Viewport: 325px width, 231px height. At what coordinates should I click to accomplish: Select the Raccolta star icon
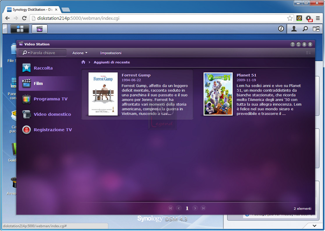pos(27,68)
